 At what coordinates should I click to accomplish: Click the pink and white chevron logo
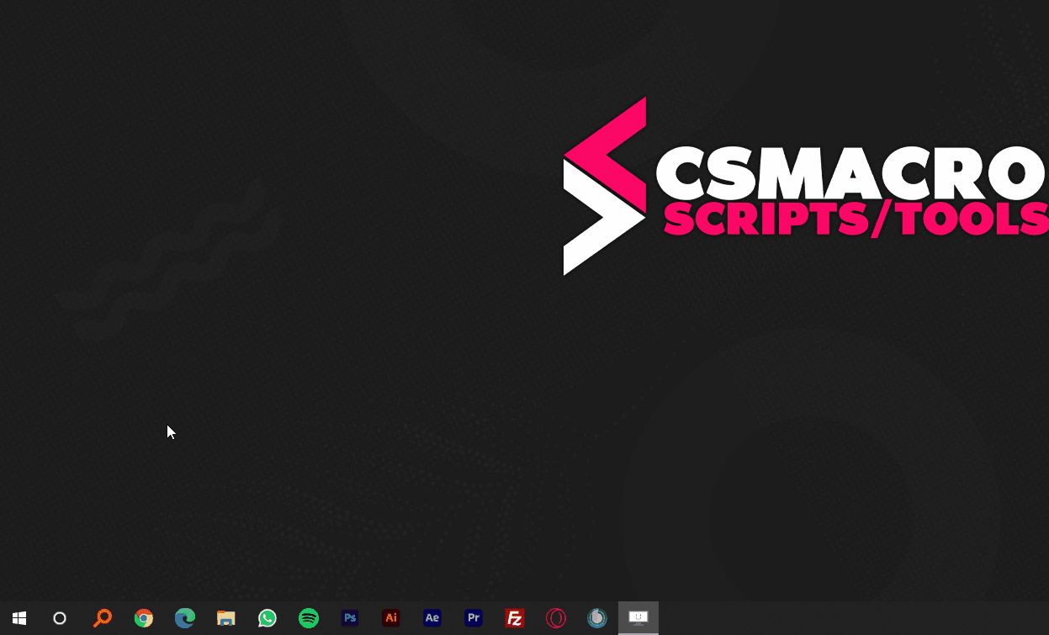pyautogui.click(x=604, y=186)
